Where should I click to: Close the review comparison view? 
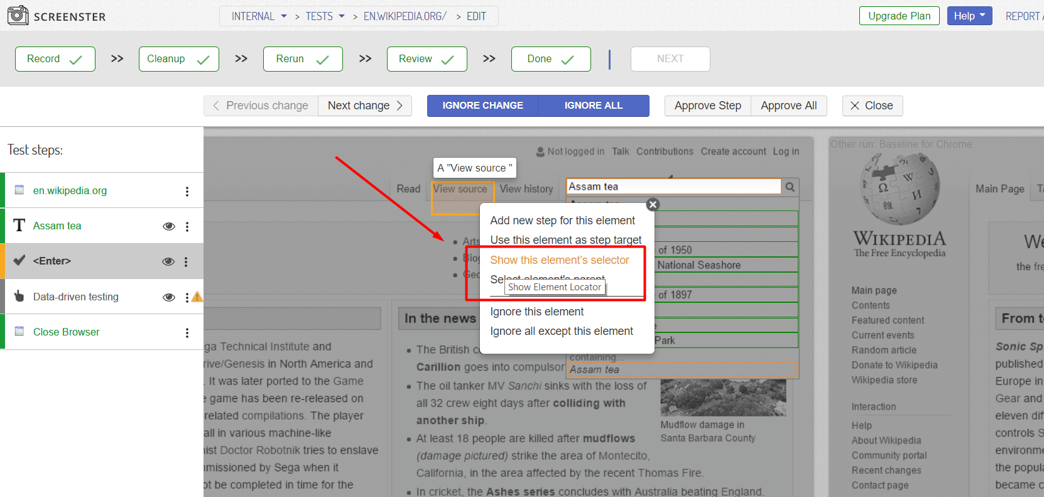[873, 106]
